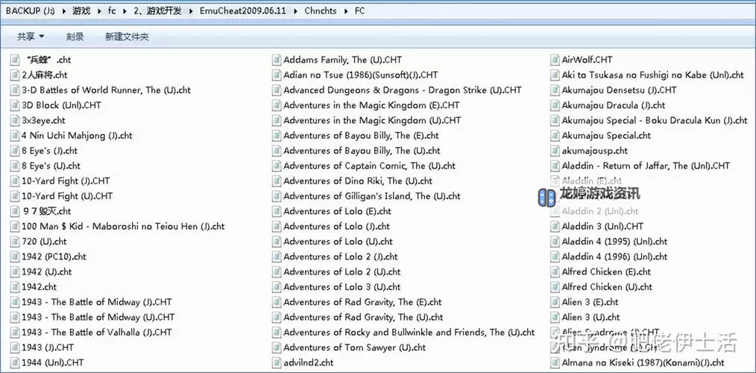Click the icon for 2人麻将.cht
This screenshot has width=756, height=373.
pyautogui.click(x=15, y=75)
